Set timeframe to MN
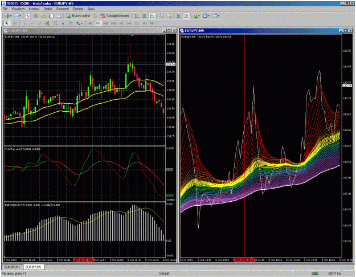Screen dimensions: 356x277 coord(152,23)
